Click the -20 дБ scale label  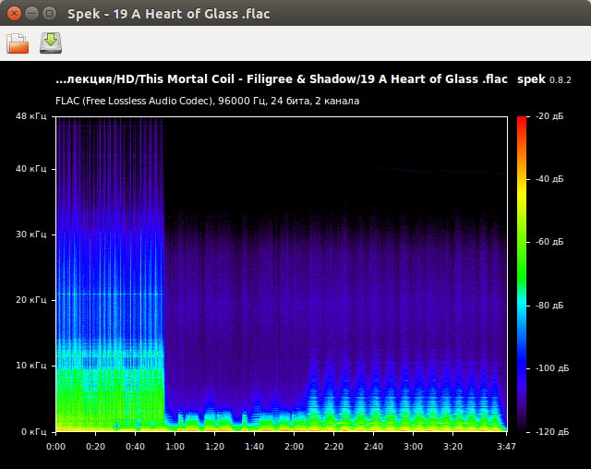(x=549, y=116)
